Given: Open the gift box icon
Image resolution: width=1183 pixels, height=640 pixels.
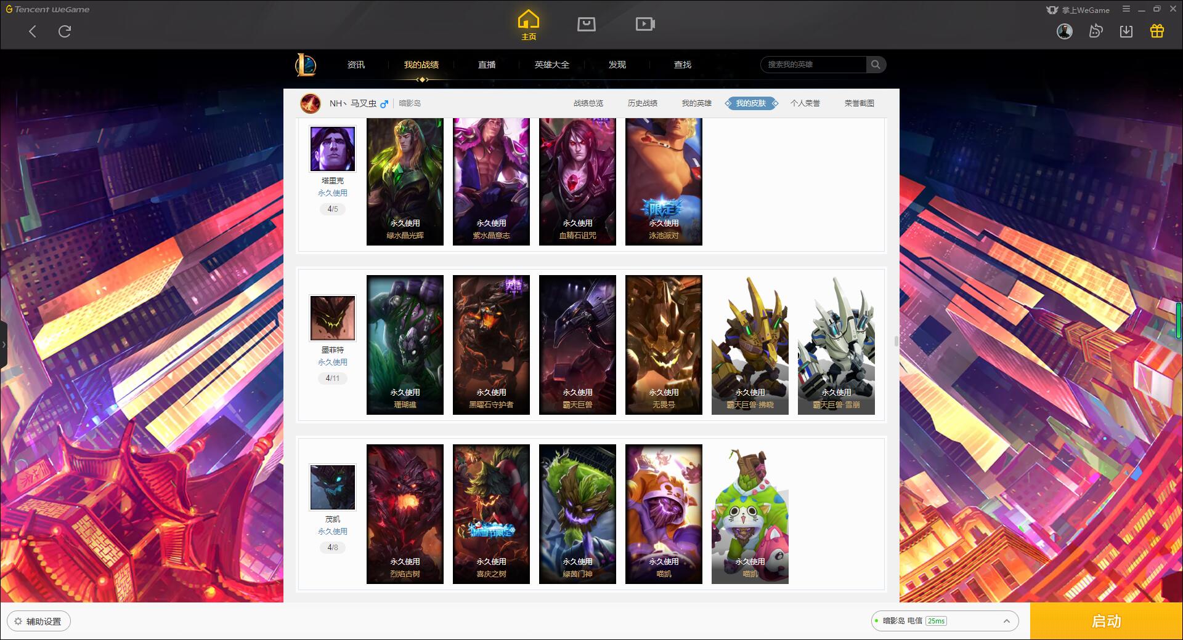Looking at the screenshot, I should click(x=1157, y=31).
